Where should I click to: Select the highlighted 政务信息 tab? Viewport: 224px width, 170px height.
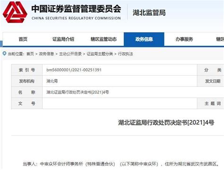coord(144,39)
